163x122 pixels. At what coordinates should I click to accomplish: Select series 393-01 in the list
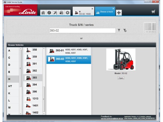point(69,51)
